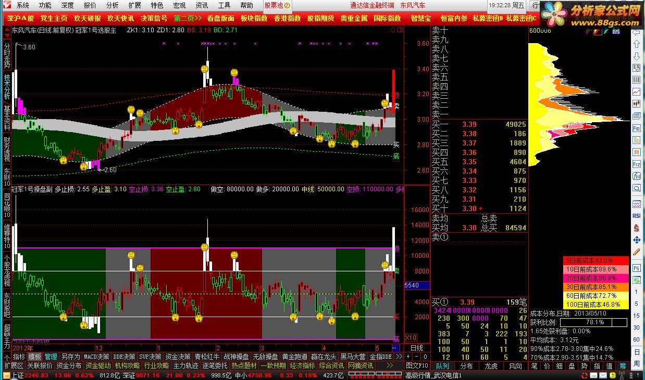Open the 技术分析 sidebar tab
The height and width of the screenshot is (380, 645).
(x=6, y=86)
